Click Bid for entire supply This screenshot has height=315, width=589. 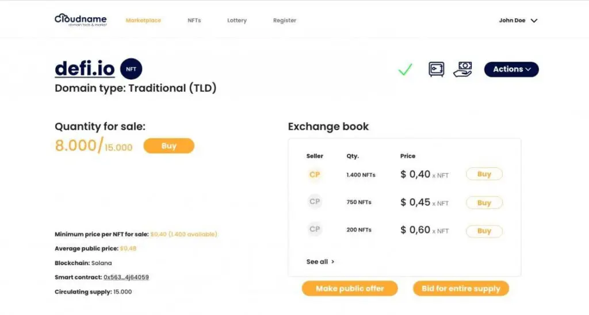(x=461, y=289)
